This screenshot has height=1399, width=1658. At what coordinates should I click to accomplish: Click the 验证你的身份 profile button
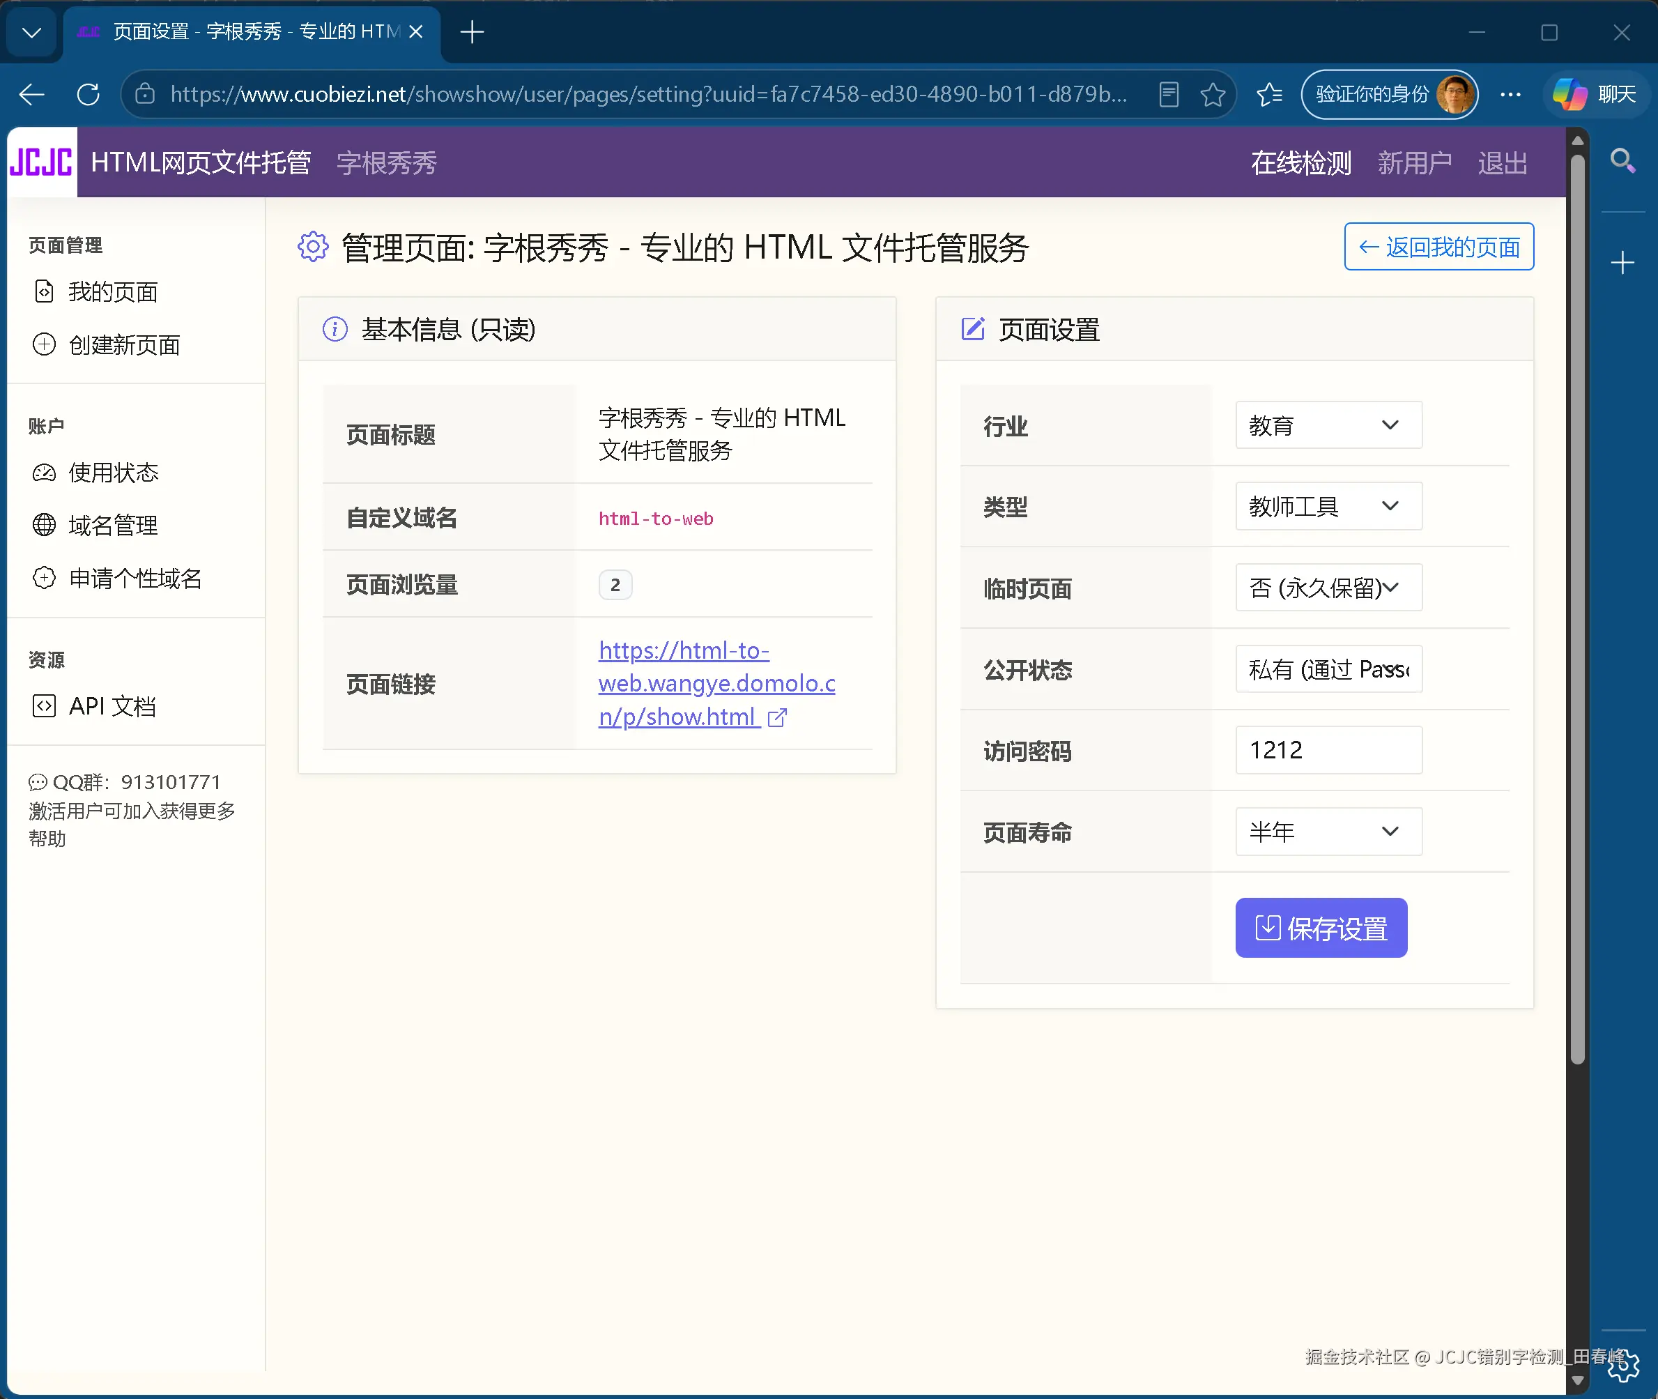click(x=1389, y=94)
